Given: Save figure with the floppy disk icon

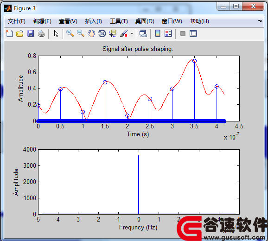Looking at the screenshot, I should coord(31,33).
